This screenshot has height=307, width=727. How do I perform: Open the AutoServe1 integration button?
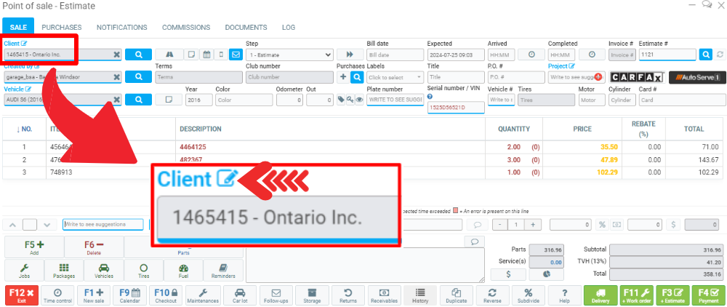694,77
